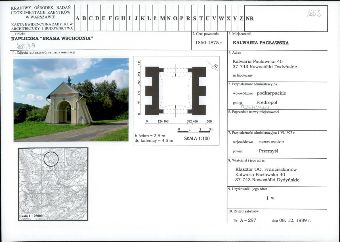The height and width of the screenshot is (242, 340).
Task: Click the owner name Klasztor OO. Franciszkanów
Action: [266, 169]
